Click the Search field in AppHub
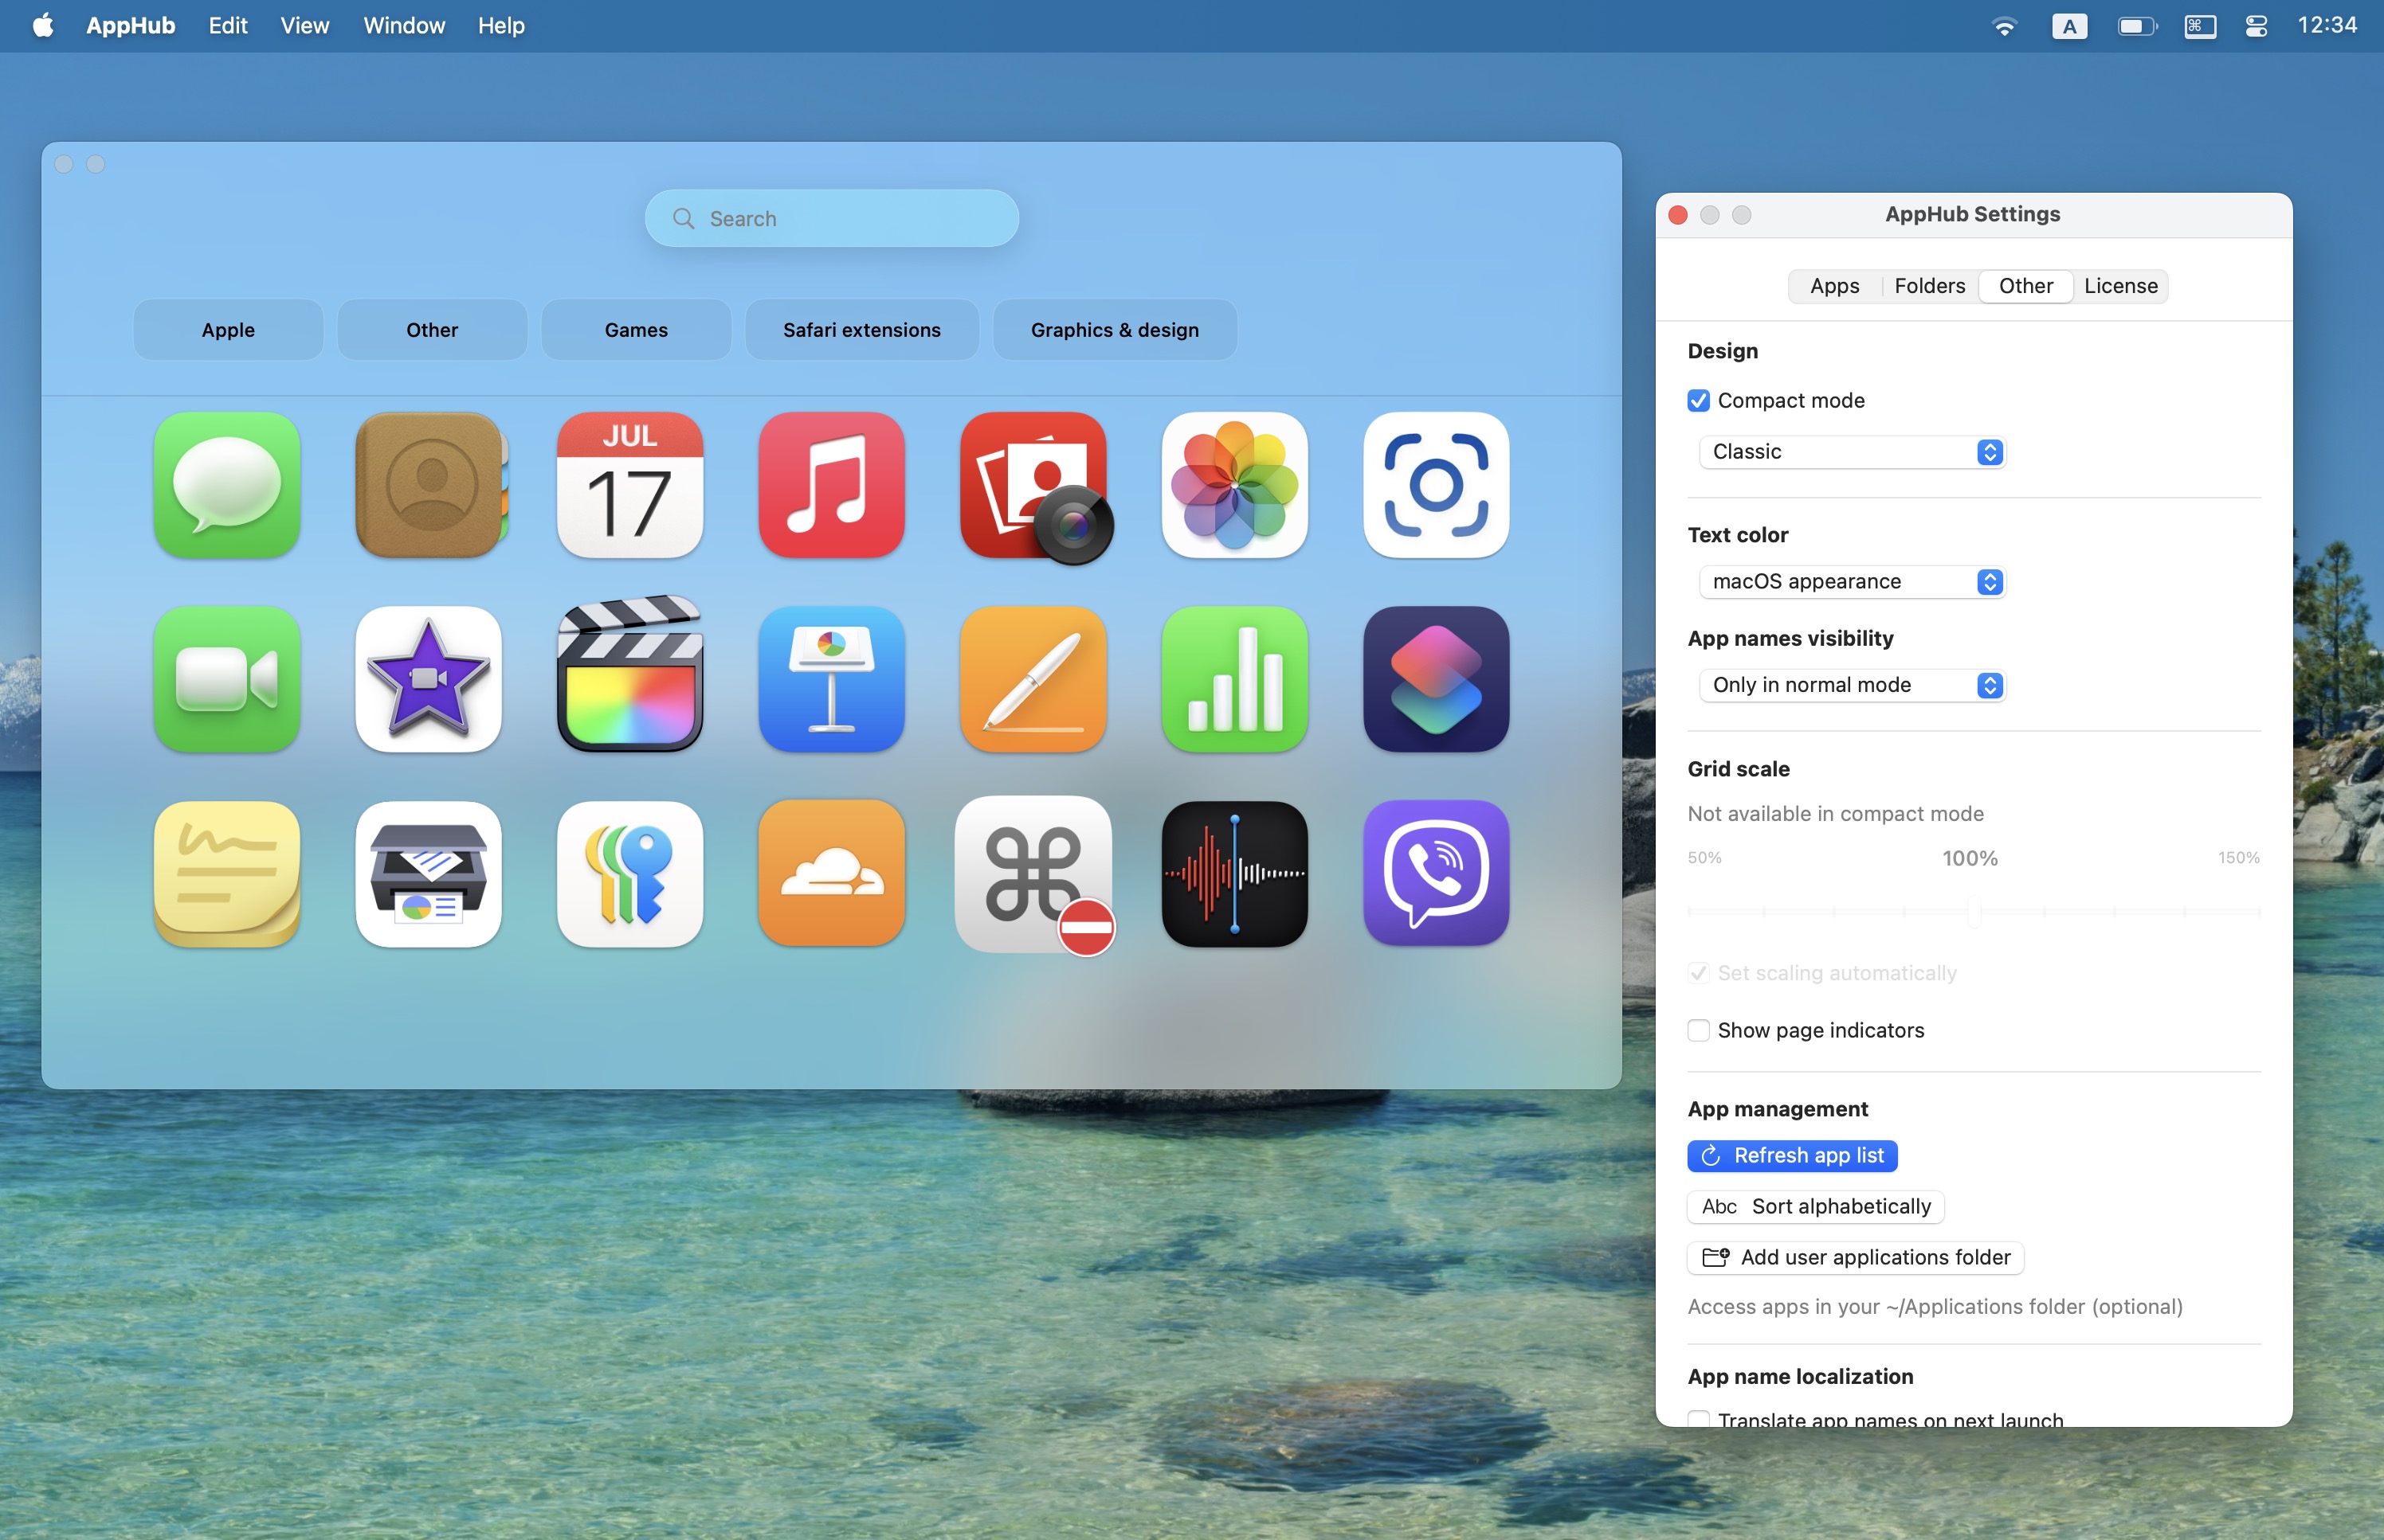Image resolution: width=2384 pixels, height=1540 pixels. click(x=833, y=218)
